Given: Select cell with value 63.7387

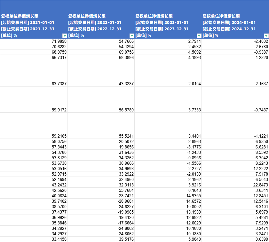Looking at the screenshot, I should [x=34, y=73].
